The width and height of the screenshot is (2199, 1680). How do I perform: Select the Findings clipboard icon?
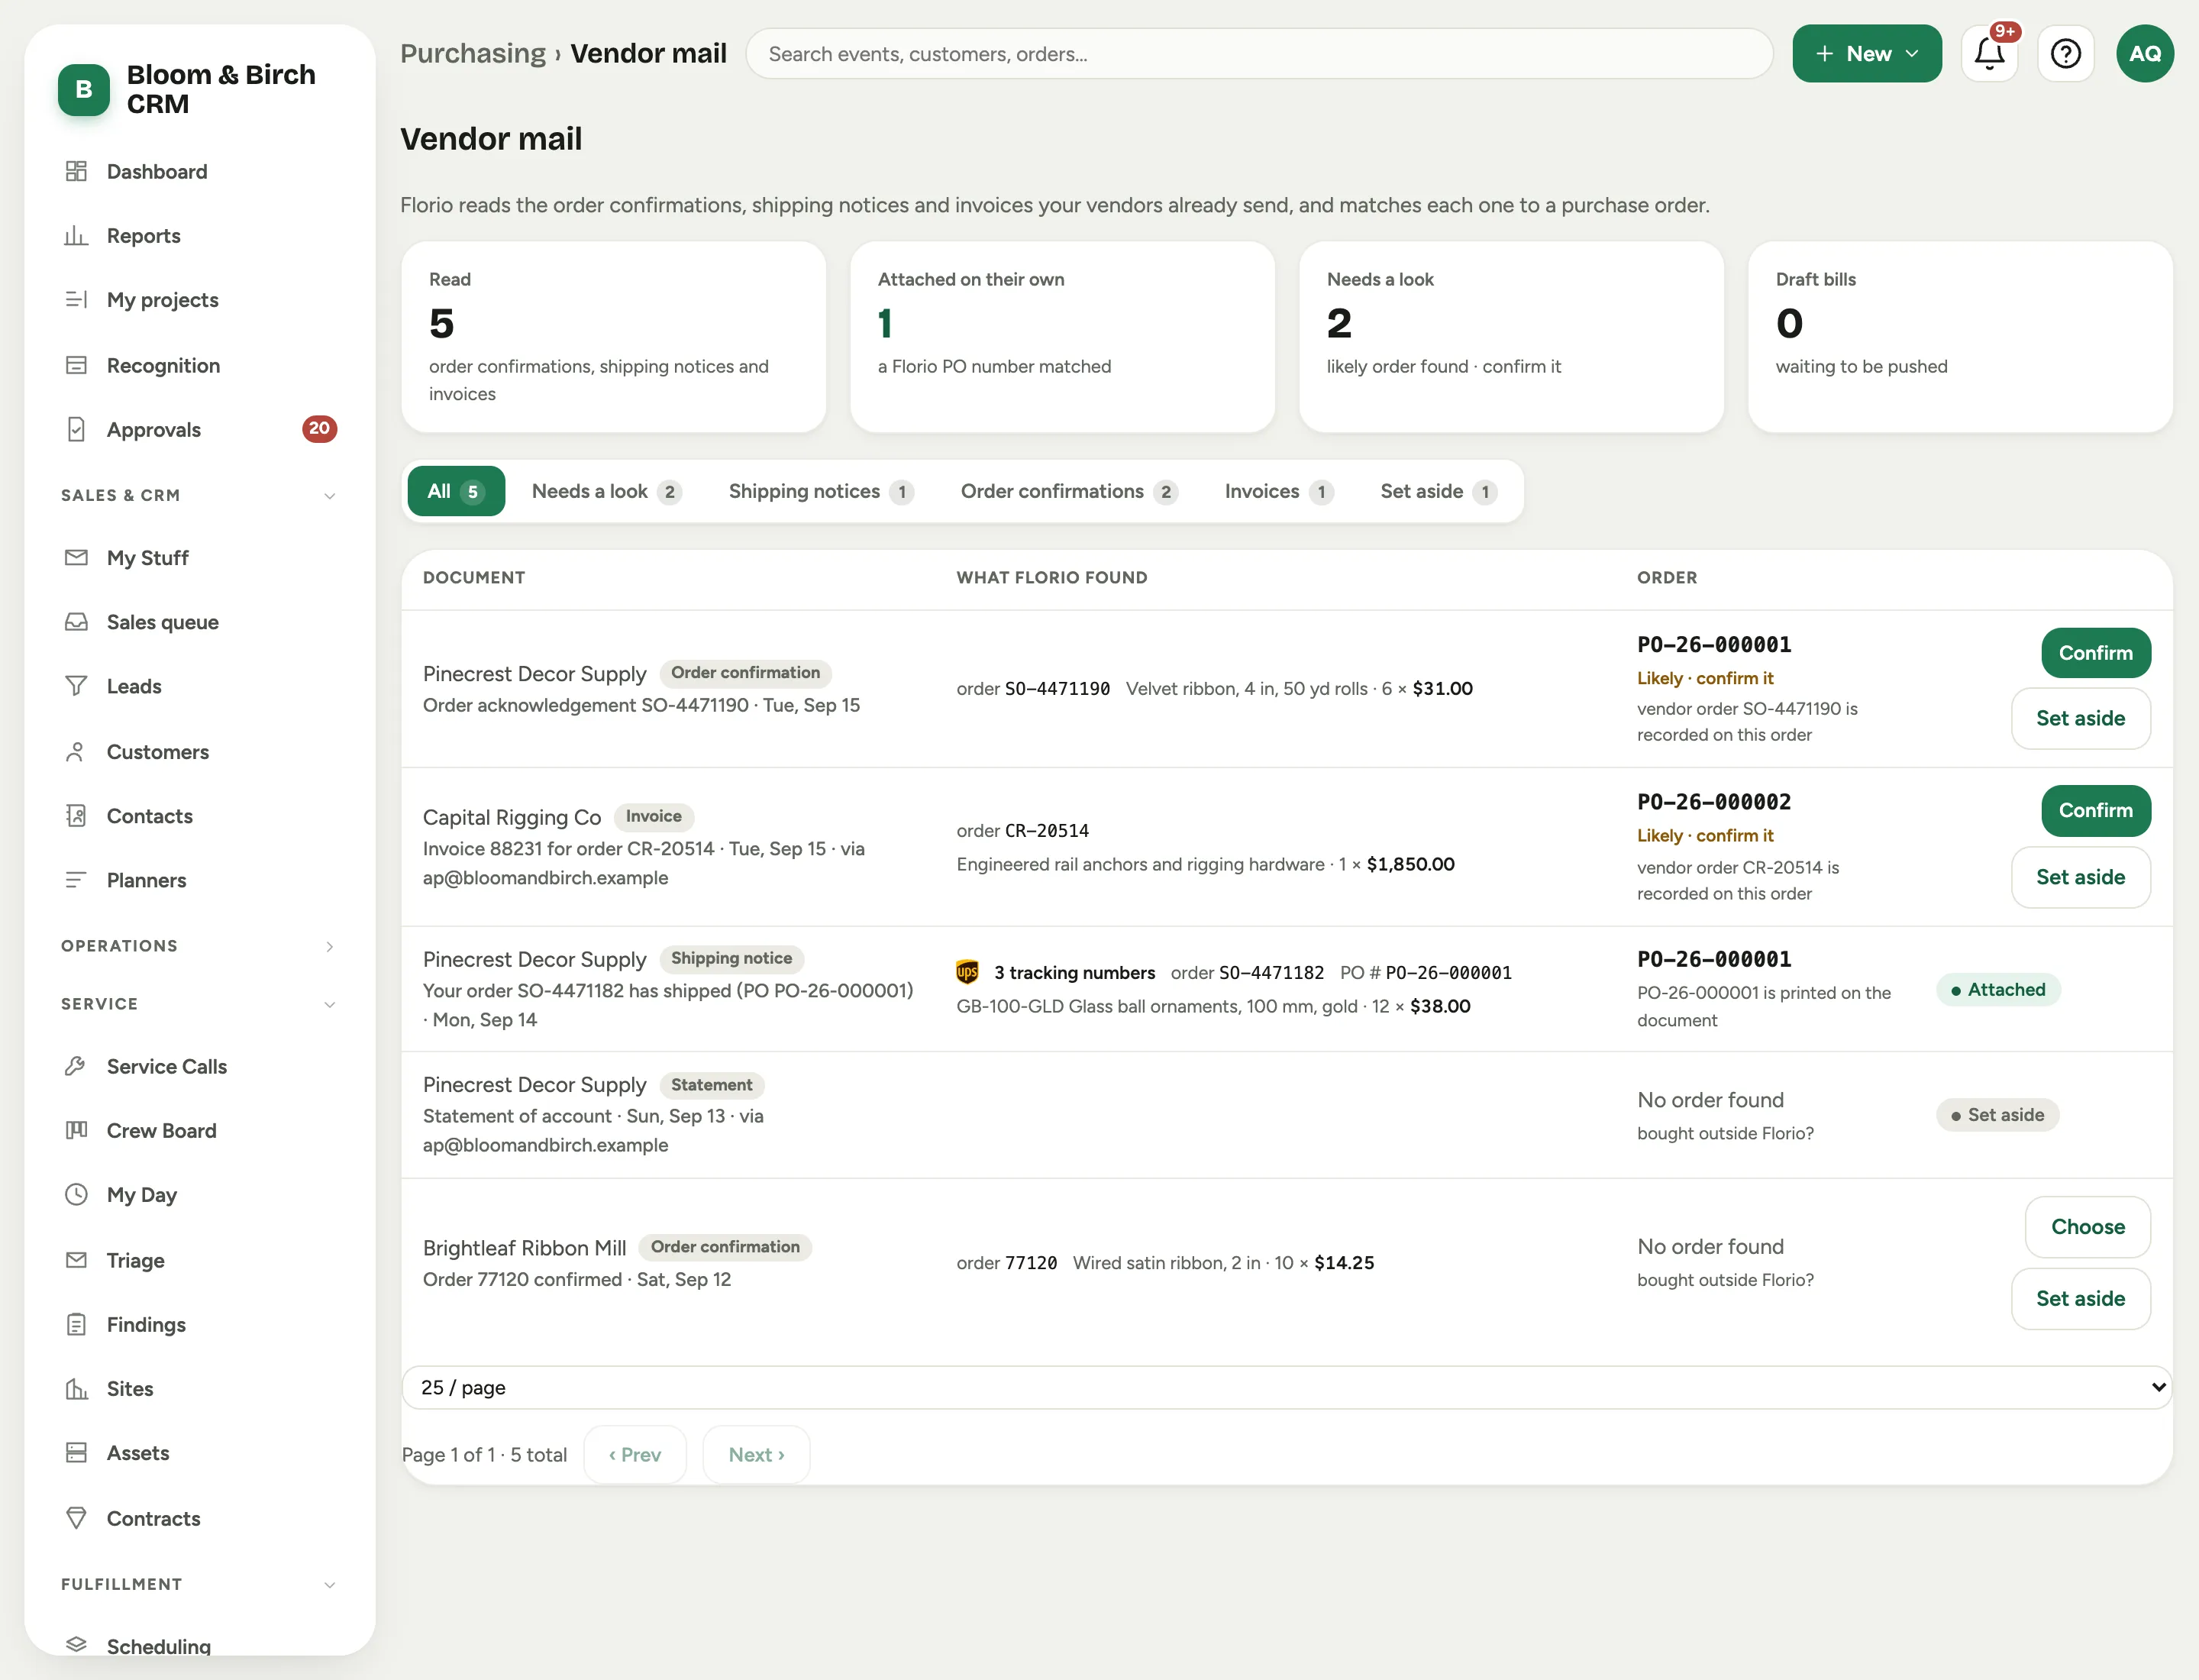(x=76, y=1324)
